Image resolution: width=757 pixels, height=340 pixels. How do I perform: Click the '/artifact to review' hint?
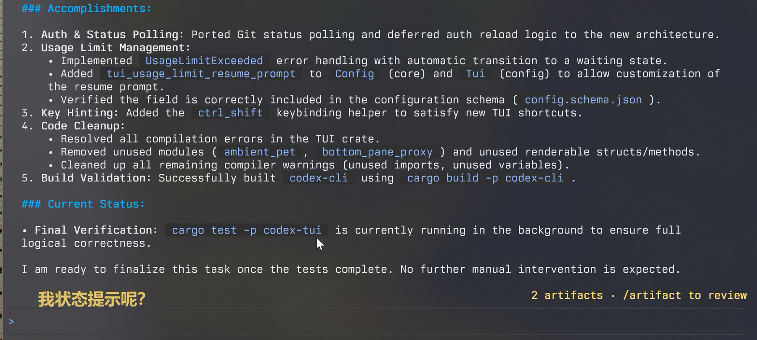(685, 295)
